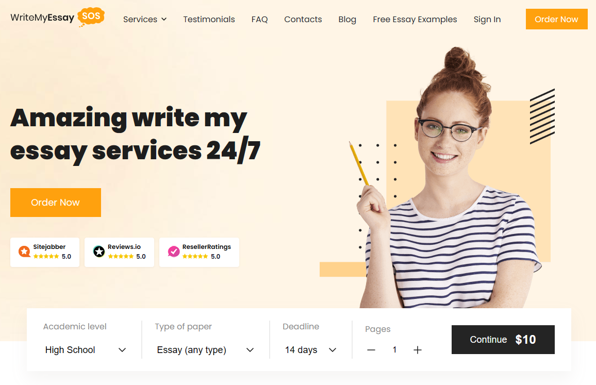This screenshot has height=385, width=596.
Task: Open the Contacts page
Action: click(303, 20)
